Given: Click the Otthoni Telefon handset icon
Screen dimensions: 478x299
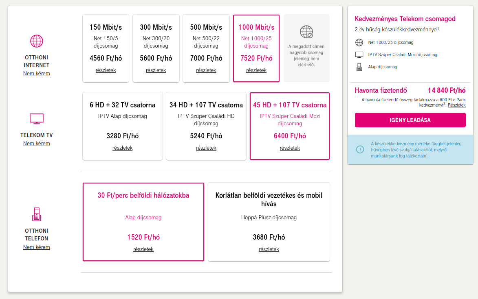Looking at the screenshot, I should pyautogui.click(x=37, y=214).
